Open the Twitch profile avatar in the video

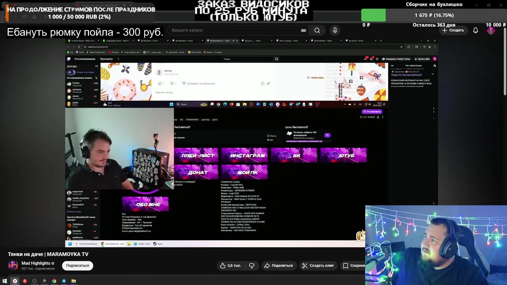click(x=435, y=59)
